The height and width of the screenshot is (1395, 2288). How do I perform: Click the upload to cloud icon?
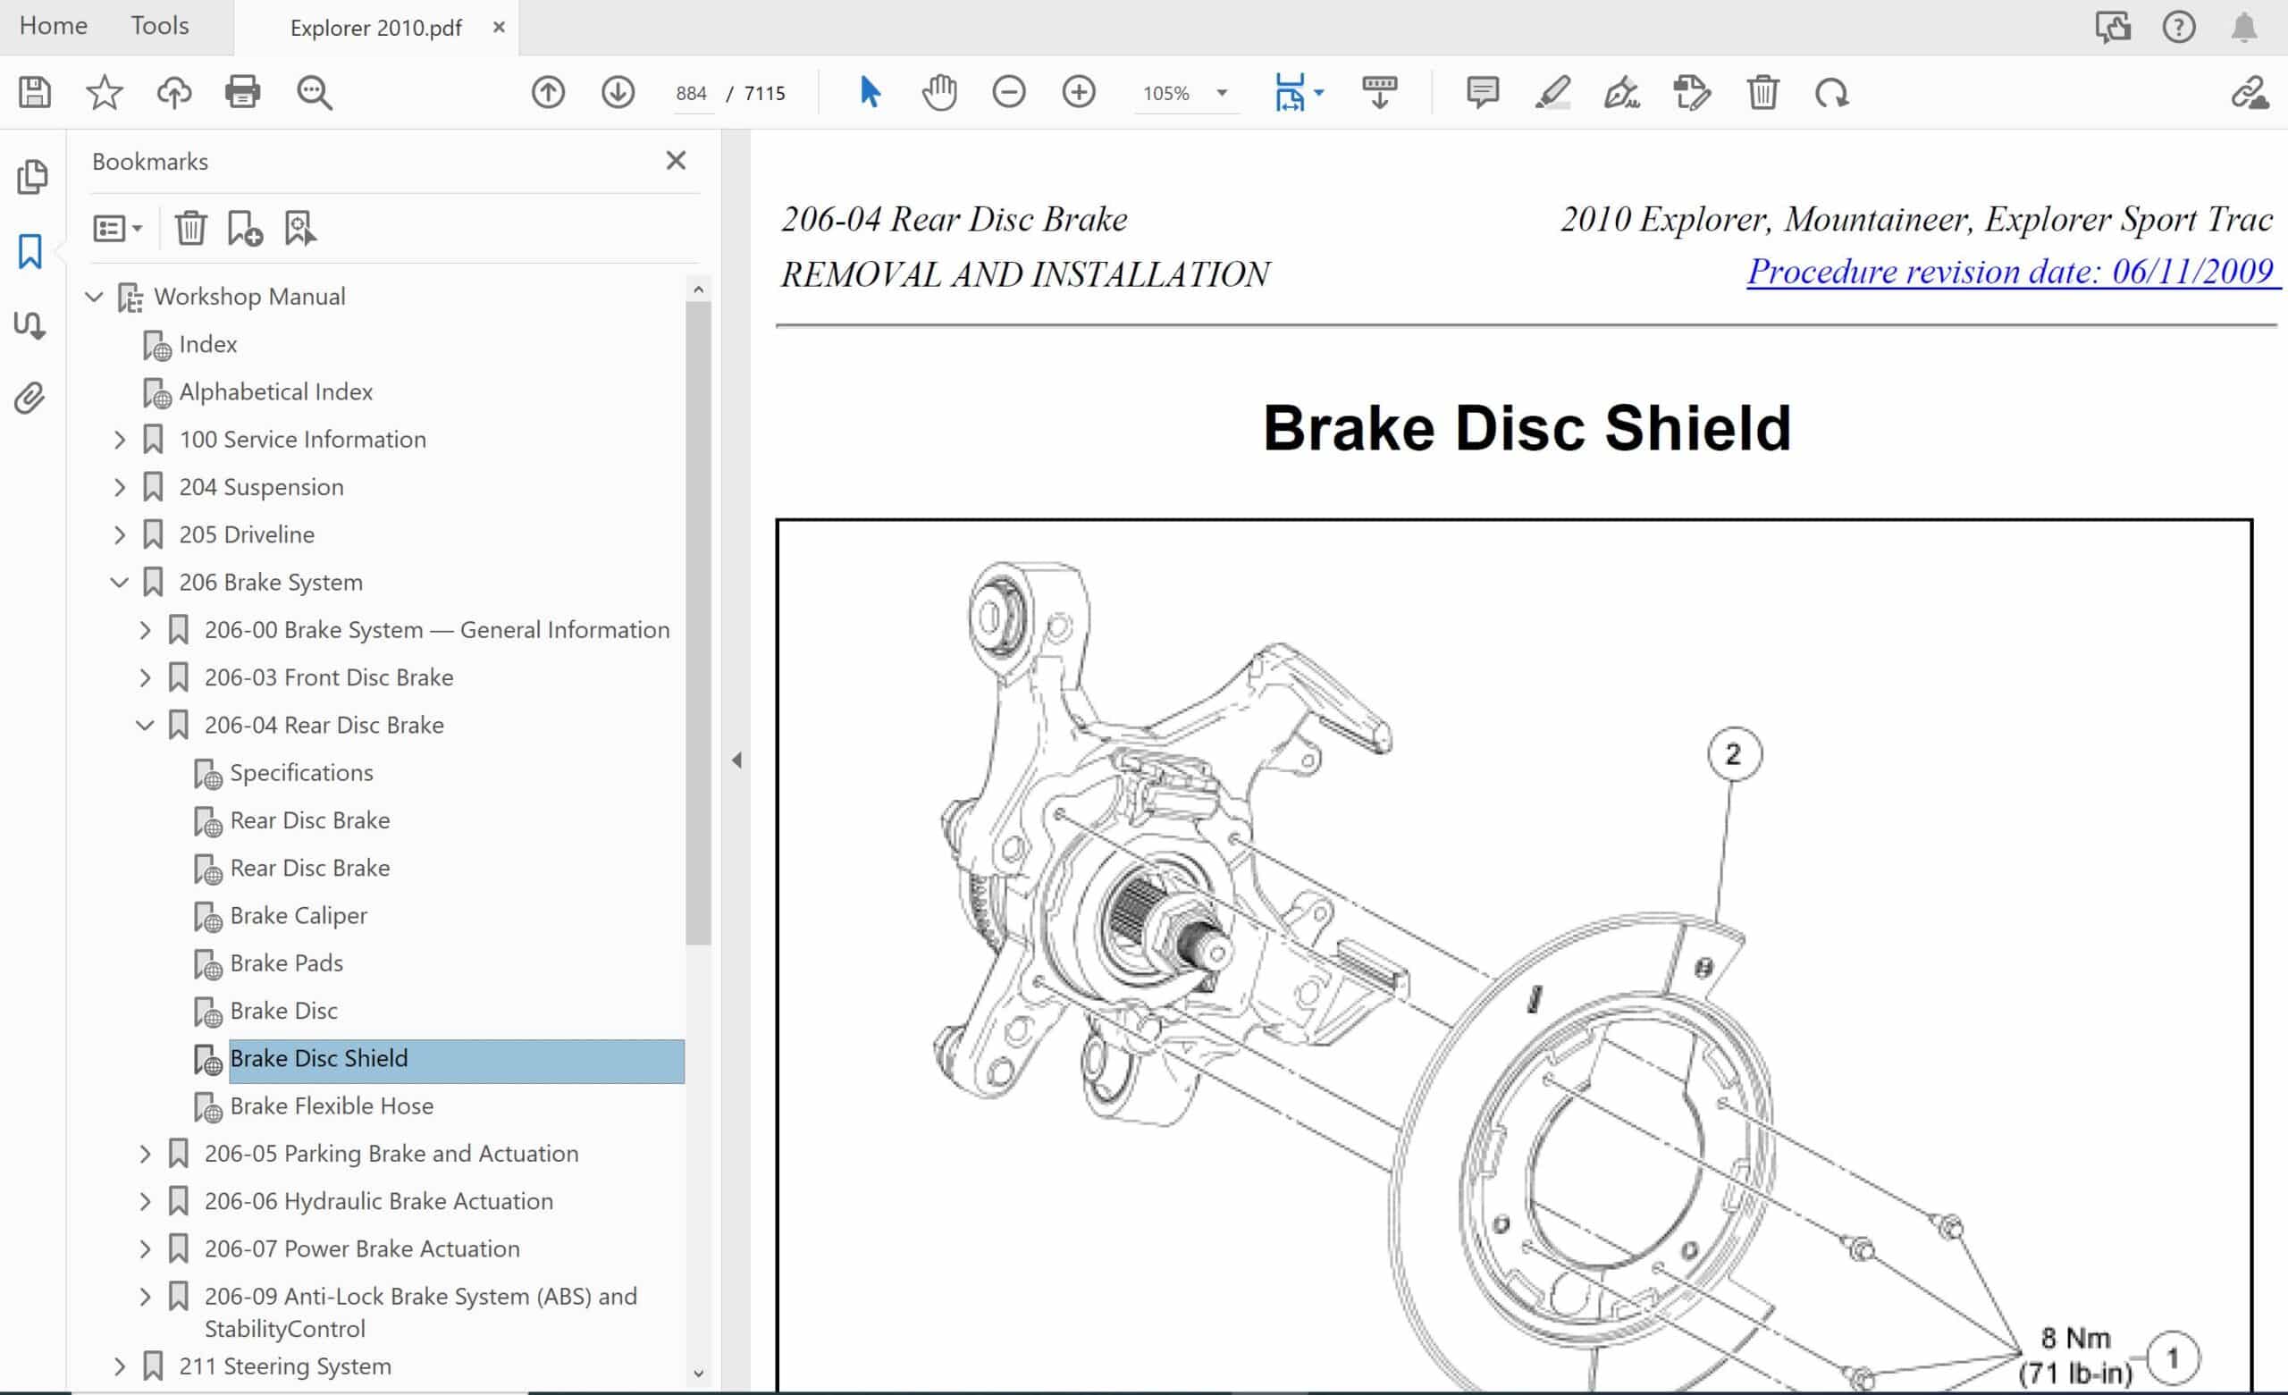pyautogui.click(x=173, y=93)
